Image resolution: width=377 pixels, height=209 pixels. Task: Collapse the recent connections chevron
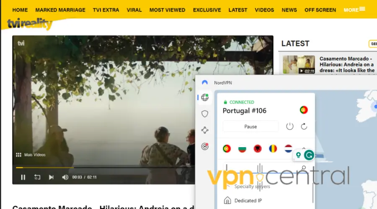(304, 148)
